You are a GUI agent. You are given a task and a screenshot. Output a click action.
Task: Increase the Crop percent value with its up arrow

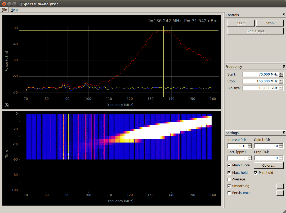coord(281,157)
